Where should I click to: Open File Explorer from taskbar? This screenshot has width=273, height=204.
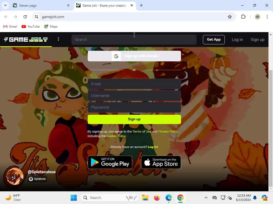[145, 198]
